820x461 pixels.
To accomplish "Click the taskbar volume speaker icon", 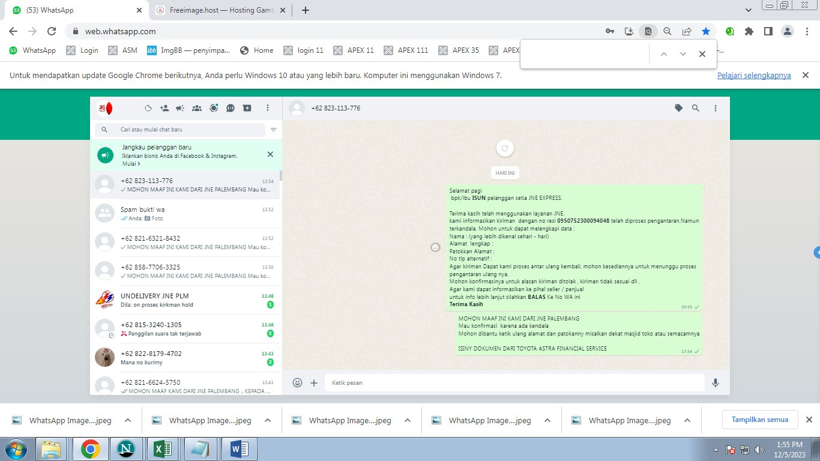I will click(x=759, y=449).
